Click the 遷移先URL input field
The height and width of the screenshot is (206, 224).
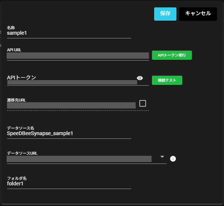click(x=71, y=105)
